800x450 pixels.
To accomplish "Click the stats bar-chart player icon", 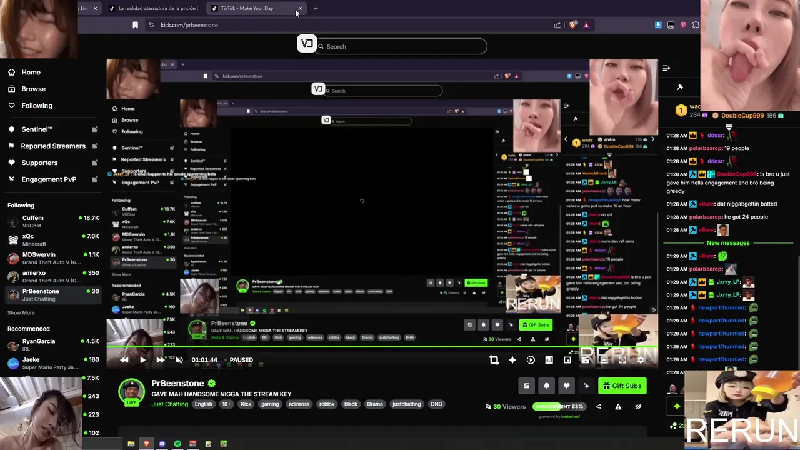I will 549,360.
